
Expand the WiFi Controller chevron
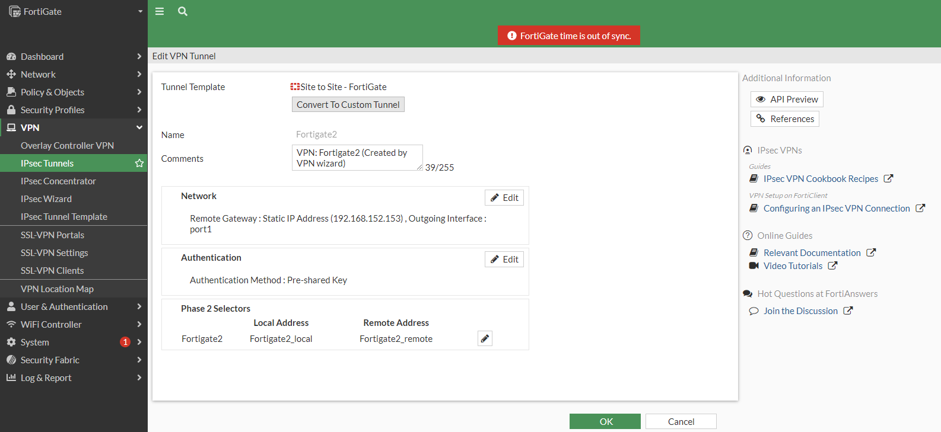pyautogui.click(x=139, y=324)
